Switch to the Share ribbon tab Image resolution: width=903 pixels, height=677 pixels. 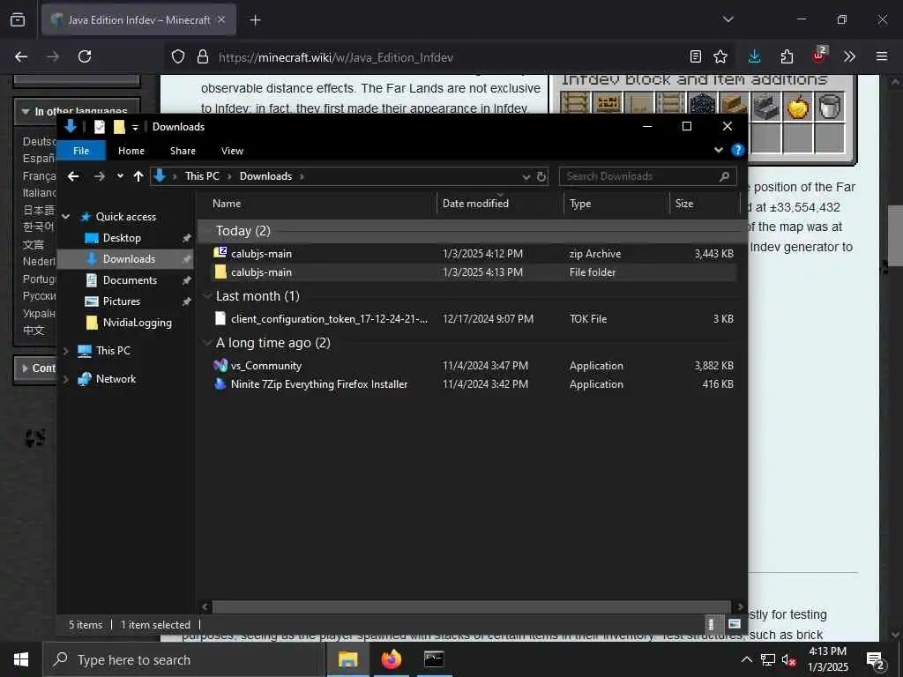183,150
